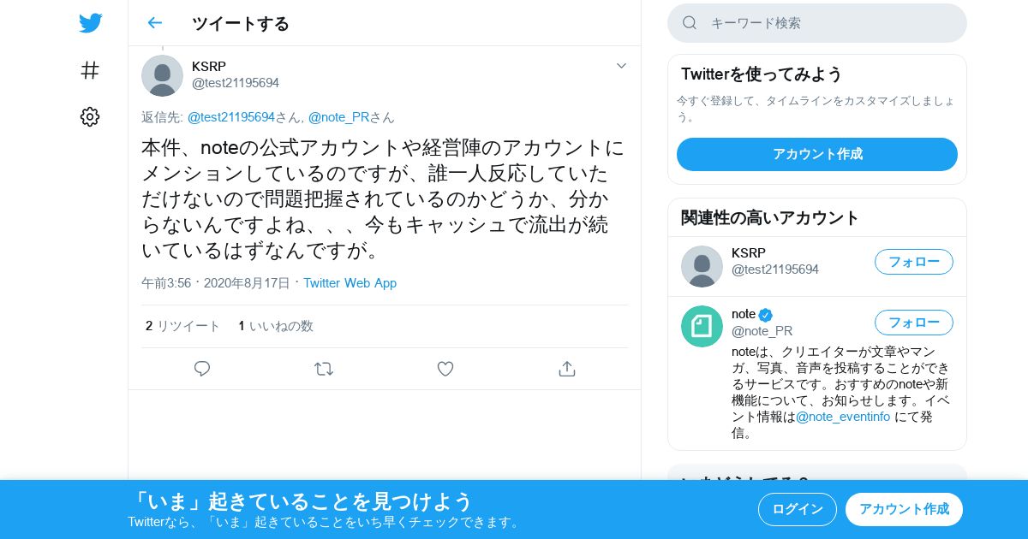Open the Explore hashtag icon
The height and width of the screenshot is (539, 1028).
point(90,70)
